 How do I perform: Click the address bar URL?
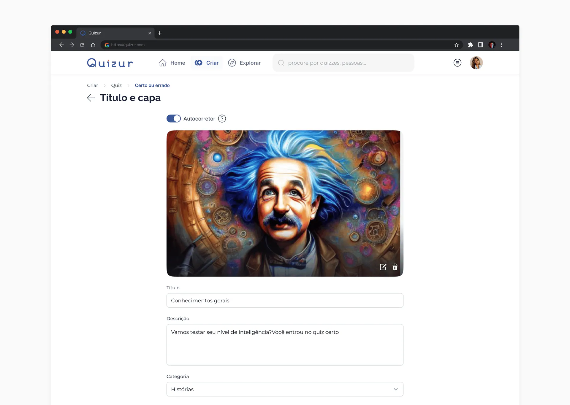(x=128, y=45)
